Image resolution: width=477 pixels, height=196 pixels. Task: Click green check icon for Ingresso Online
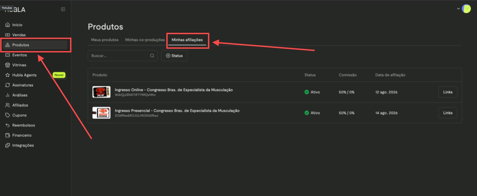point(307,92)
